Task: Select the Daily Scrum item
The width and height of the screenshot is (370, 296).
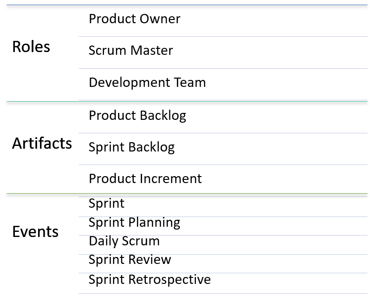Action: tap(124, 241)
